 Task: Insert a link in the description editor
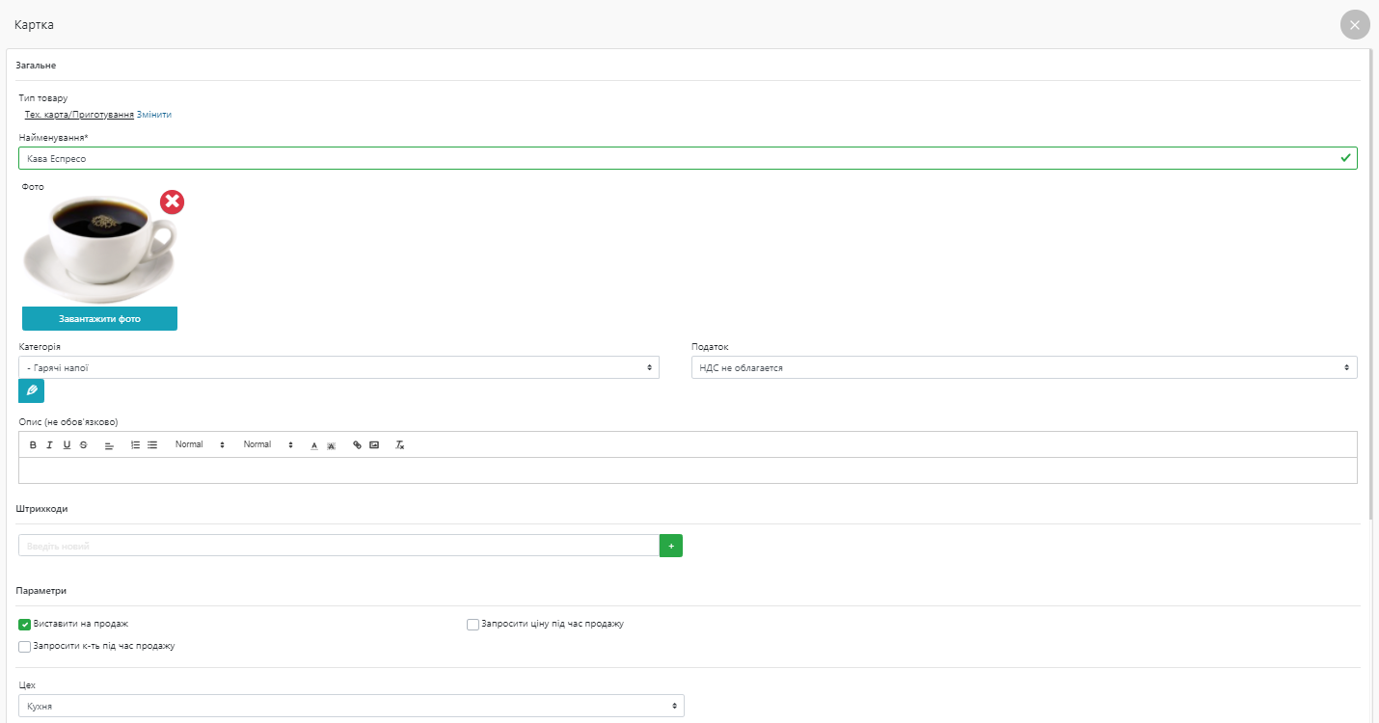pos(357,445)
